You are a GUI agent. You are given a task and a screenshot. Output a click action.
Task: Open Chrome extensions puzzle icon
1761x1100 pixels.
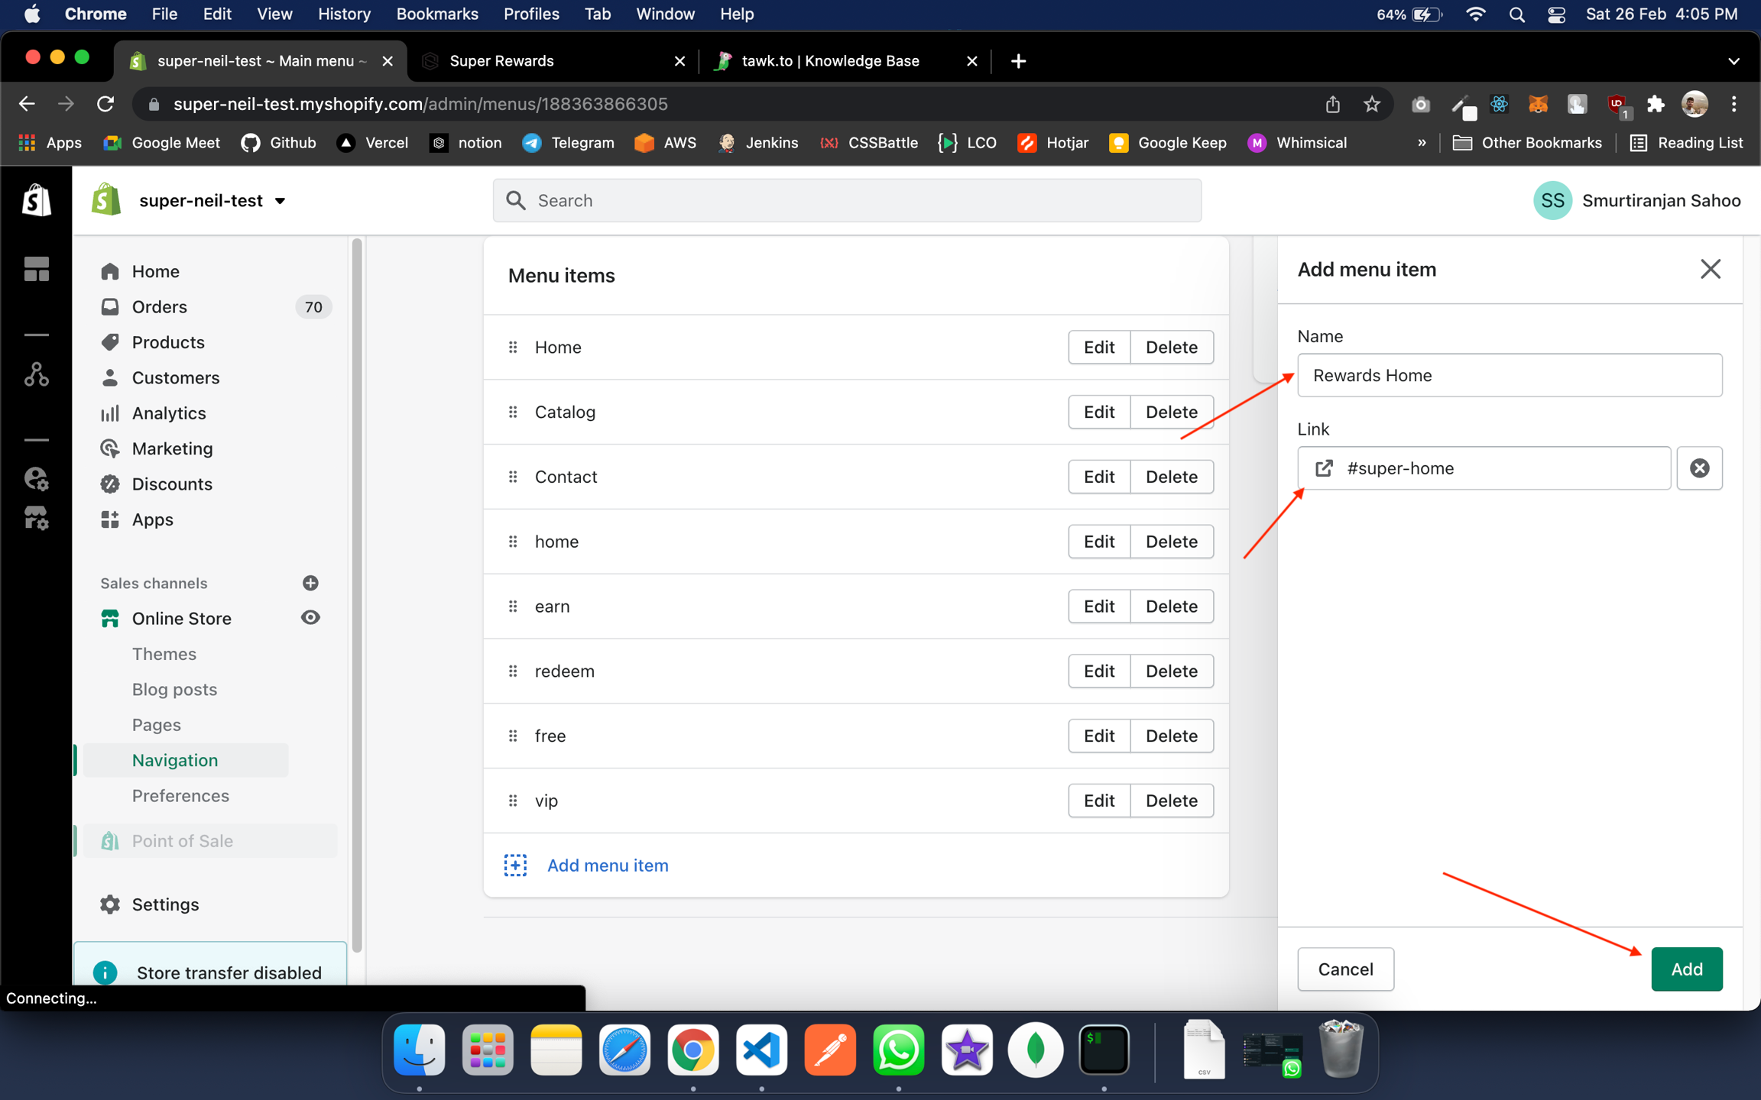[1655, 104]
